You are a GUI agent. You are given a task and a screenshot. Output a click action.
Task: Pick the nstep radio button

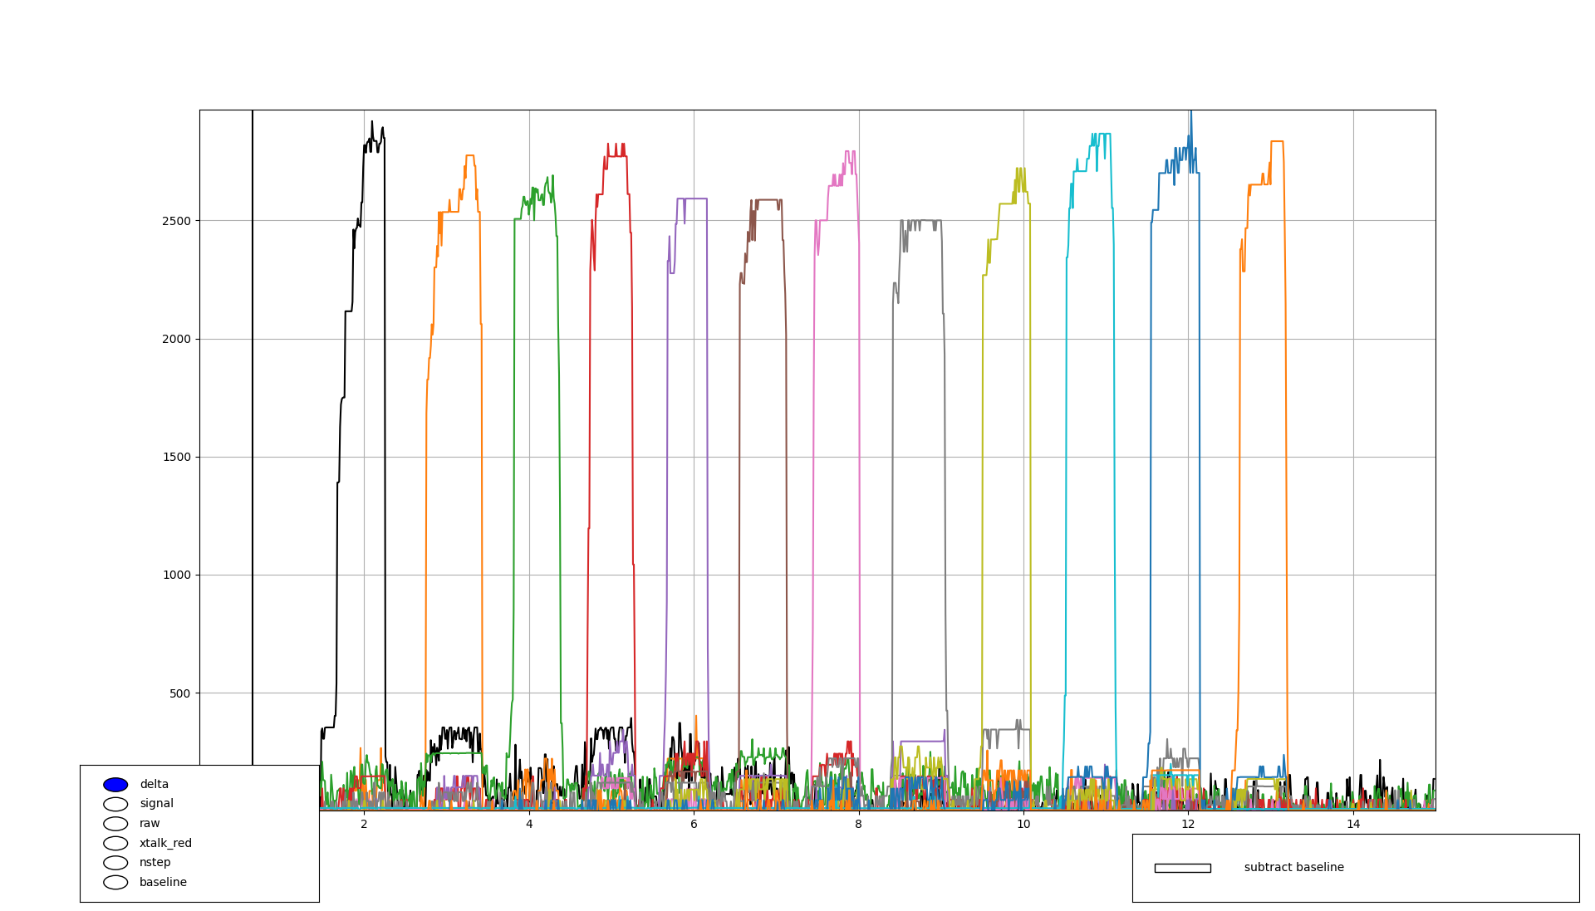115,863
